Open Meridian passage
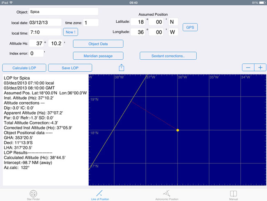The height and width of the screenshot is (201, 267). click(98, 56)
